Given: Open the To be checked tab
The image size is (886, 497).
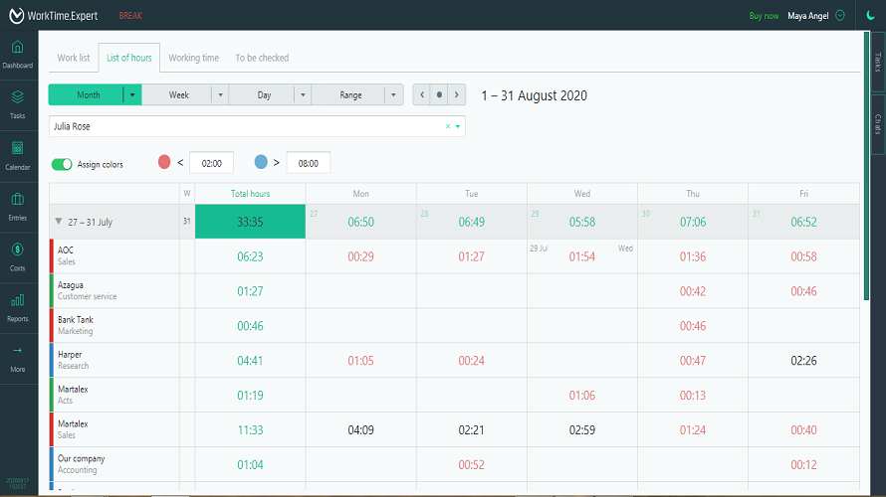Looking at the screenshot, I should 262,58.
